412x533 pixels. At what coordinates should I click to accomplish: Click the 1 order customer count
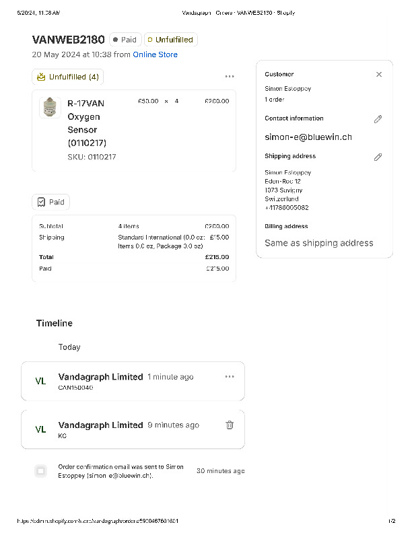(275, 100)
